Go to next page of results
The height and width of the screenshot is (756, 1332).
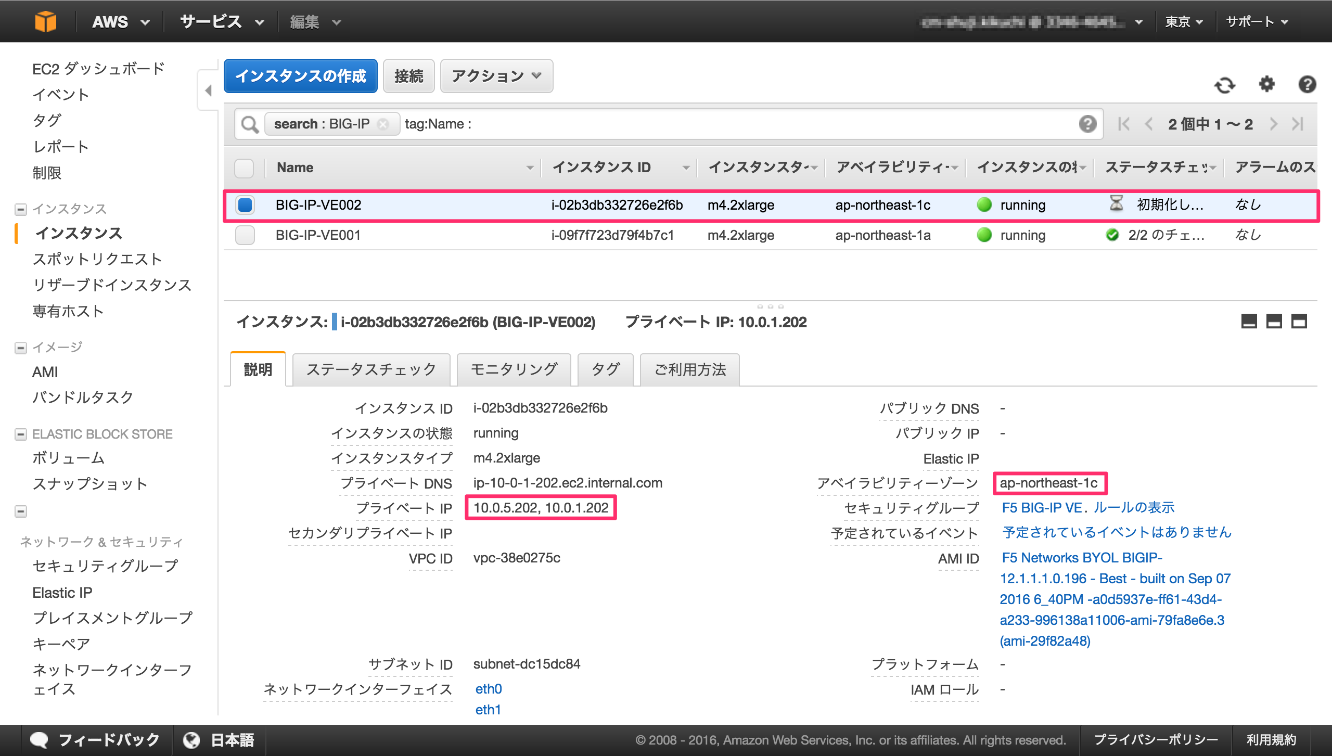[1273, 124]
